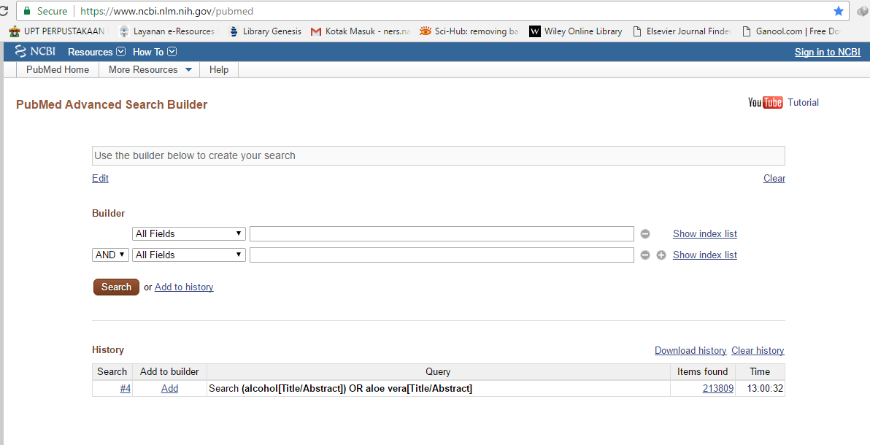Image resolution: width=870 pixels, height=445 pixels.
Task: Click the minus icon on the first builder row
Action: click(644, 233)
